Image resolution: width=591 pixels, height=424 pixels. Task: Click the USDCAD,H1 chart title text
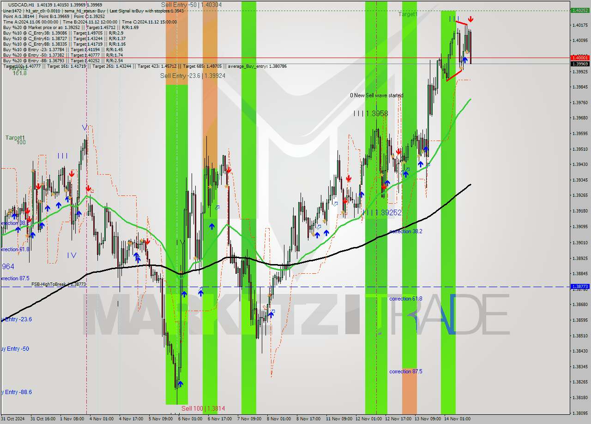point(21,4)
